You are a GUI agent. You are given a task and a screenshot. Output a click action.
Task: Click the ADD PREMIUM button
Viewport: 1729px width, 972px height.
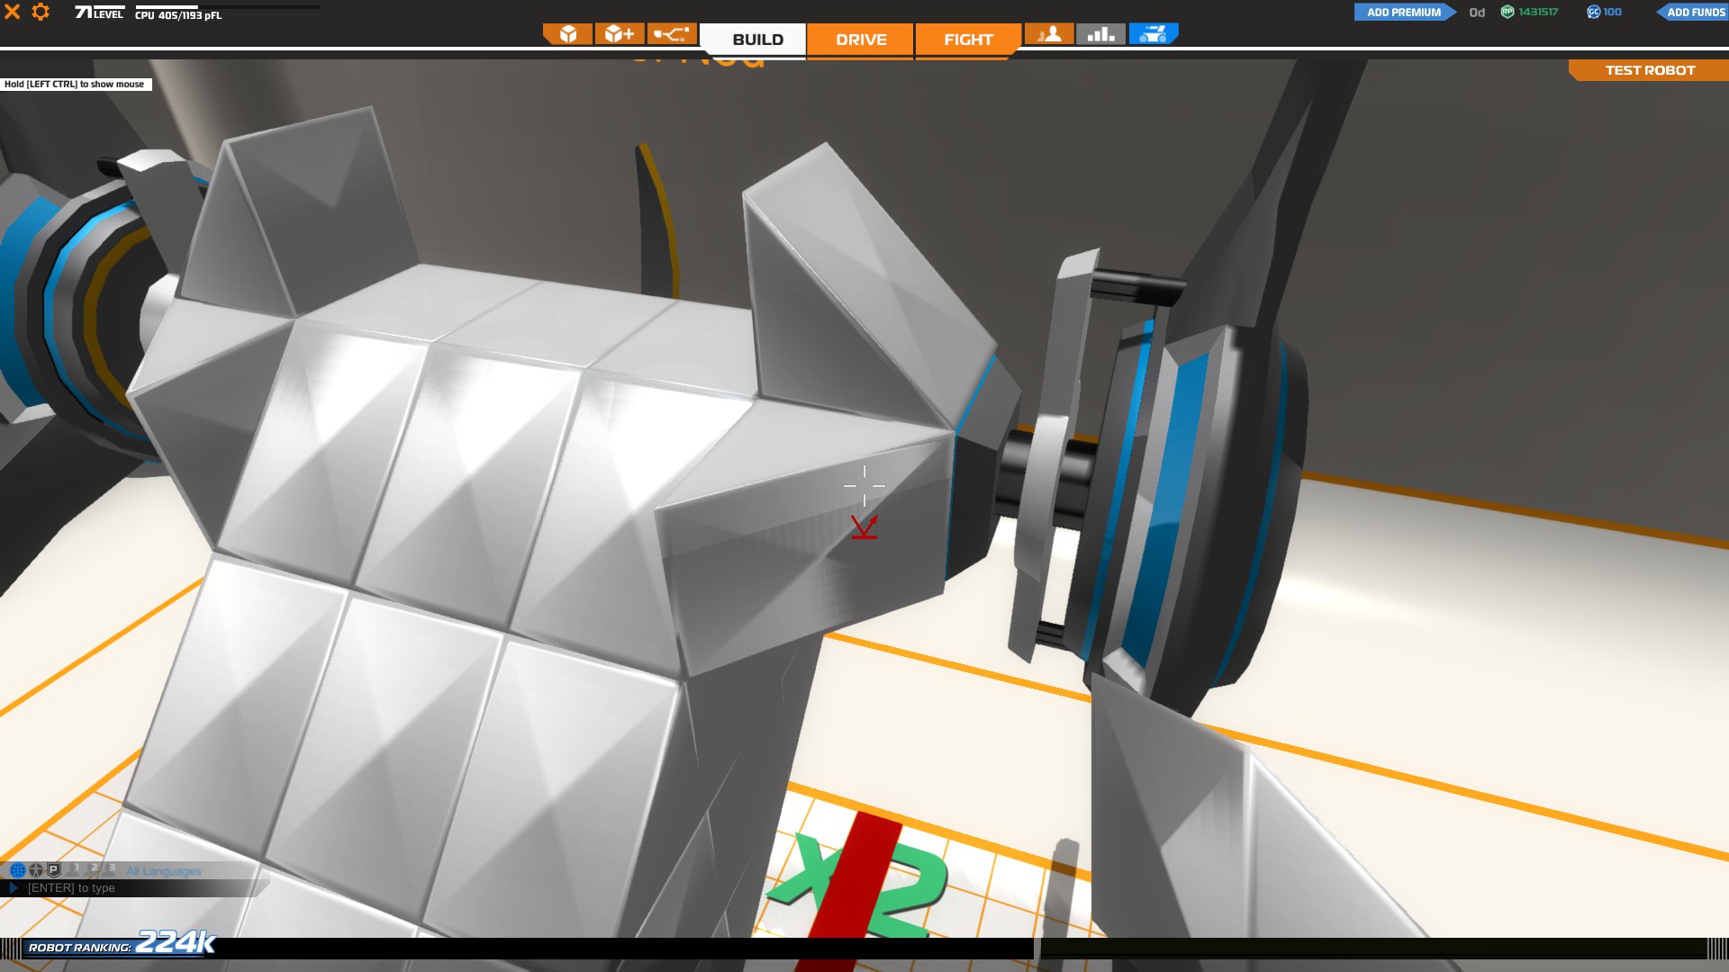(1403, 13)
